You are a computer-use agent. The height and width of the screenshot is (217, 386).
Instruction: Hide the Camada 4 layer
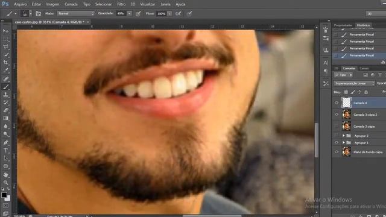tap(337, 102)
